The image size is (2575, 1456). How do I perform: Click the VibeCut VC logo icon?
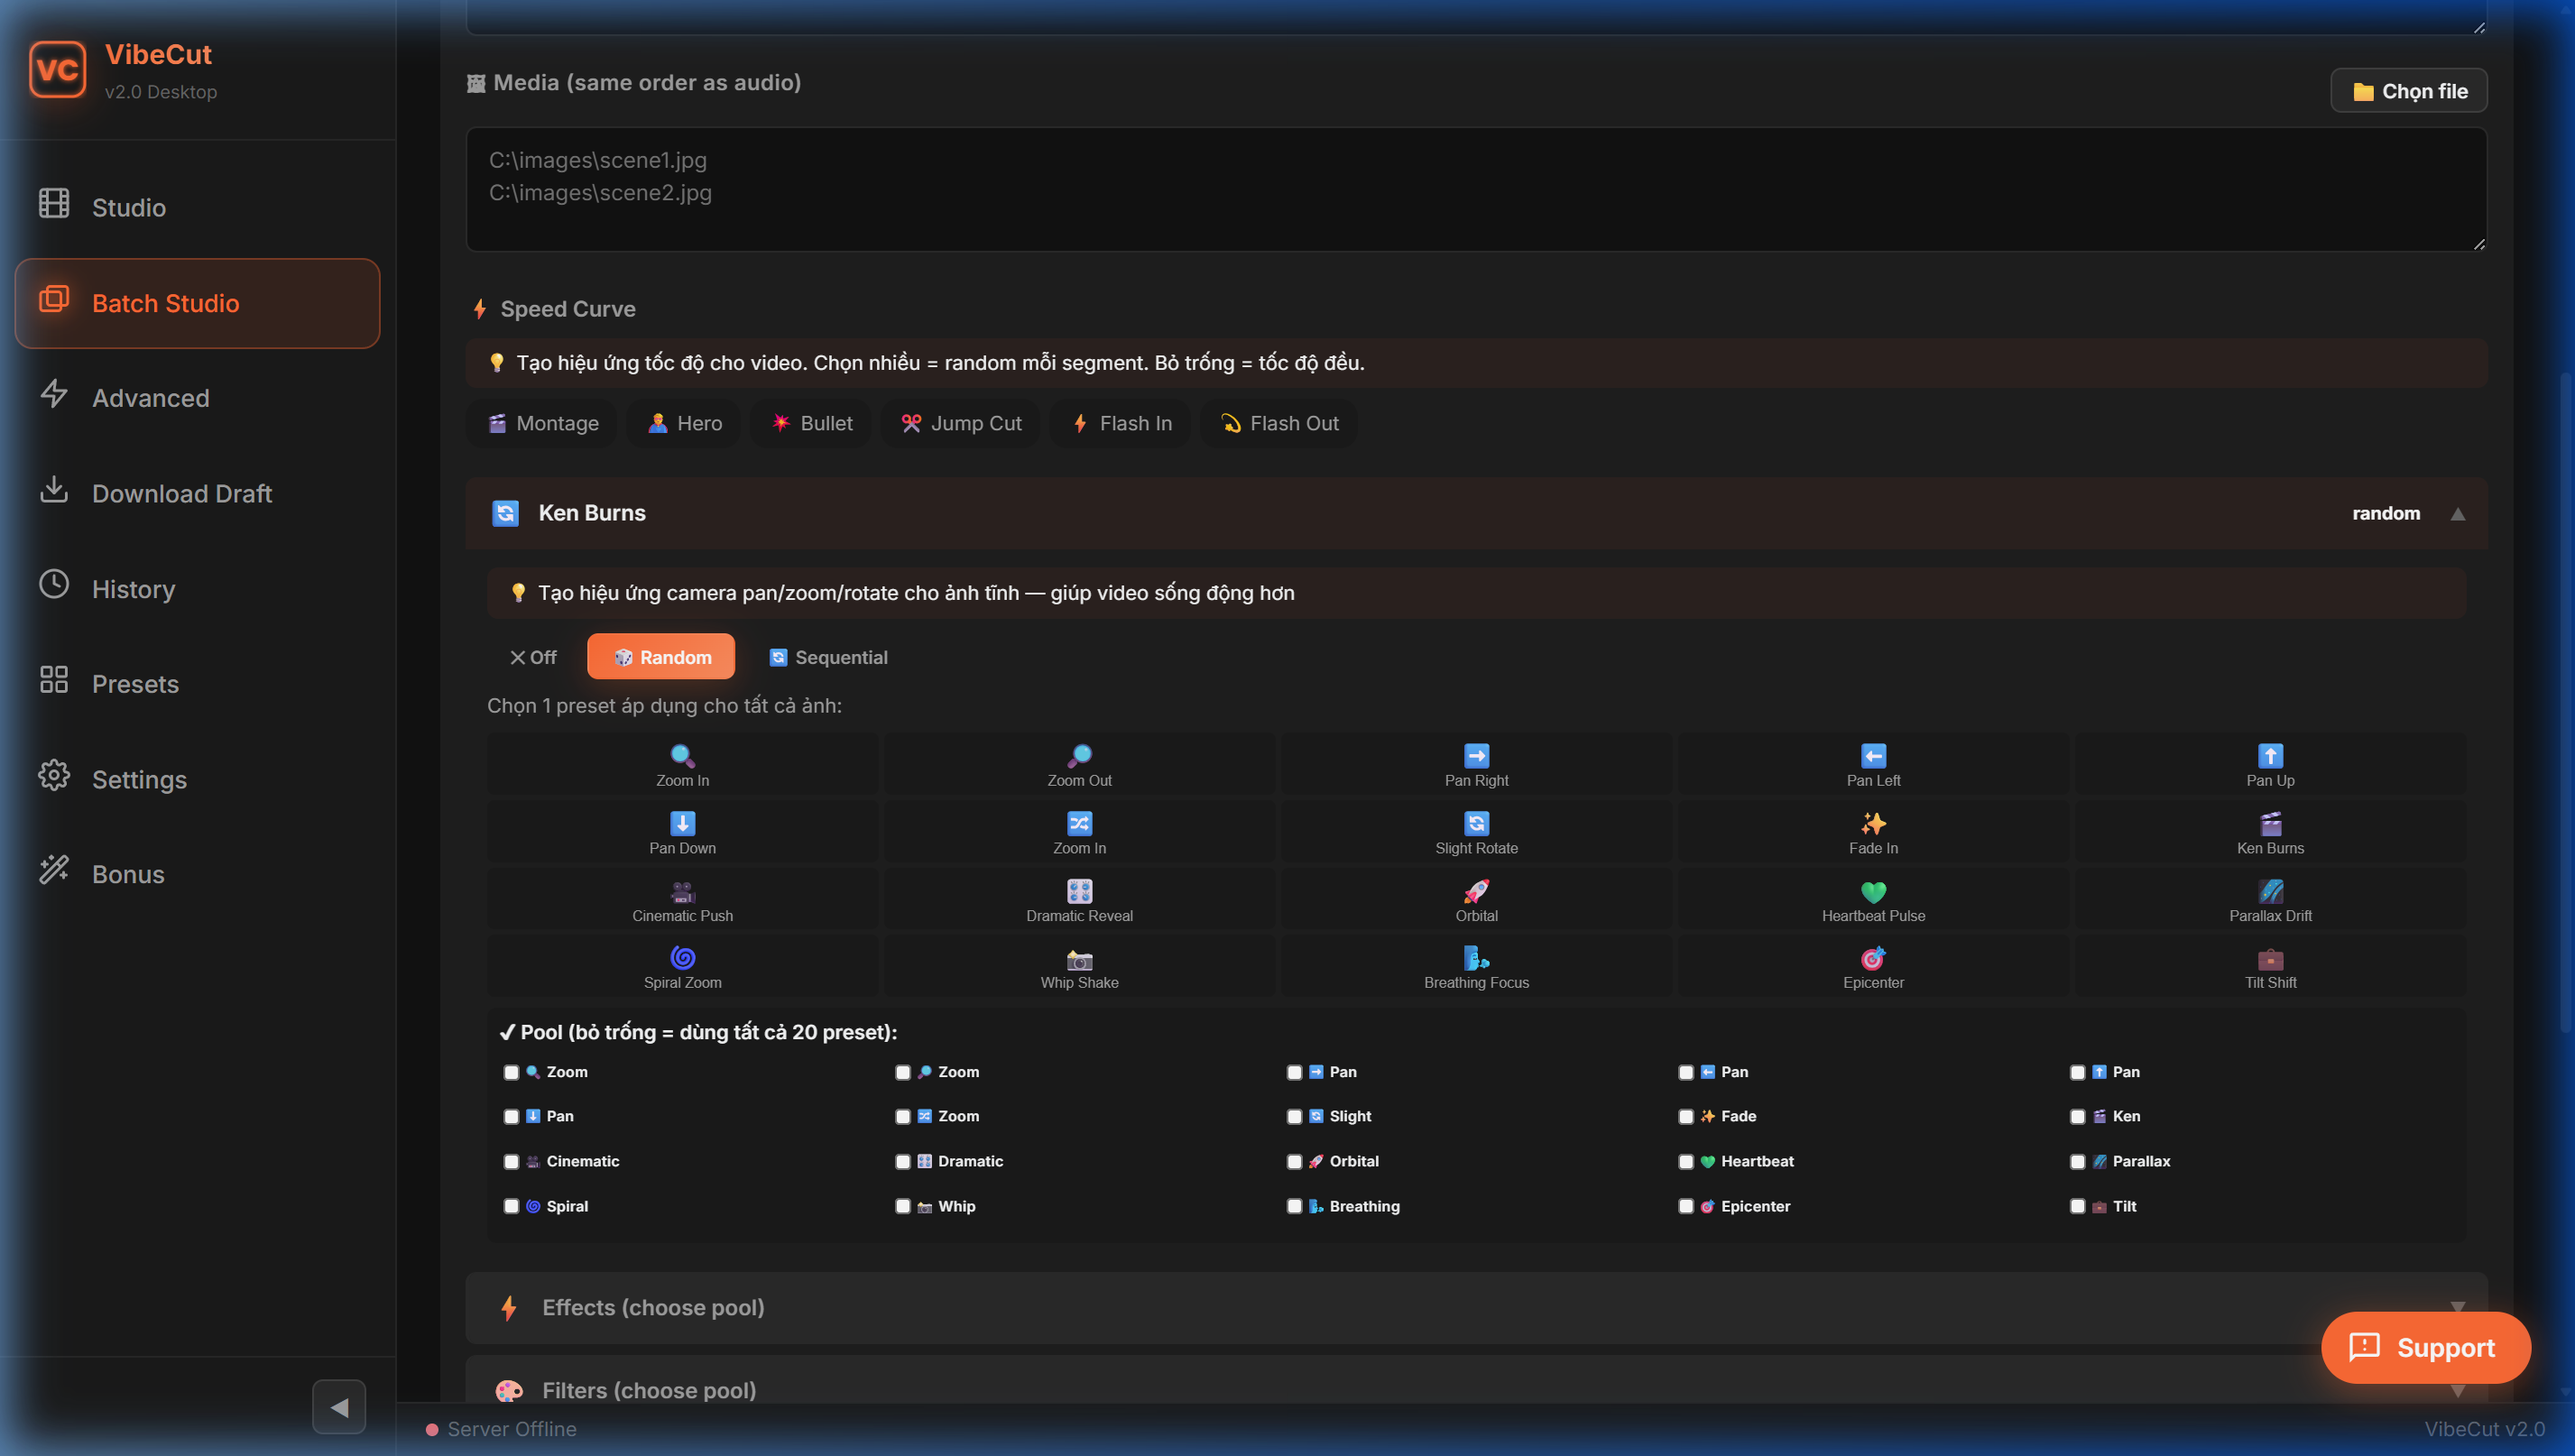[57, 69]
